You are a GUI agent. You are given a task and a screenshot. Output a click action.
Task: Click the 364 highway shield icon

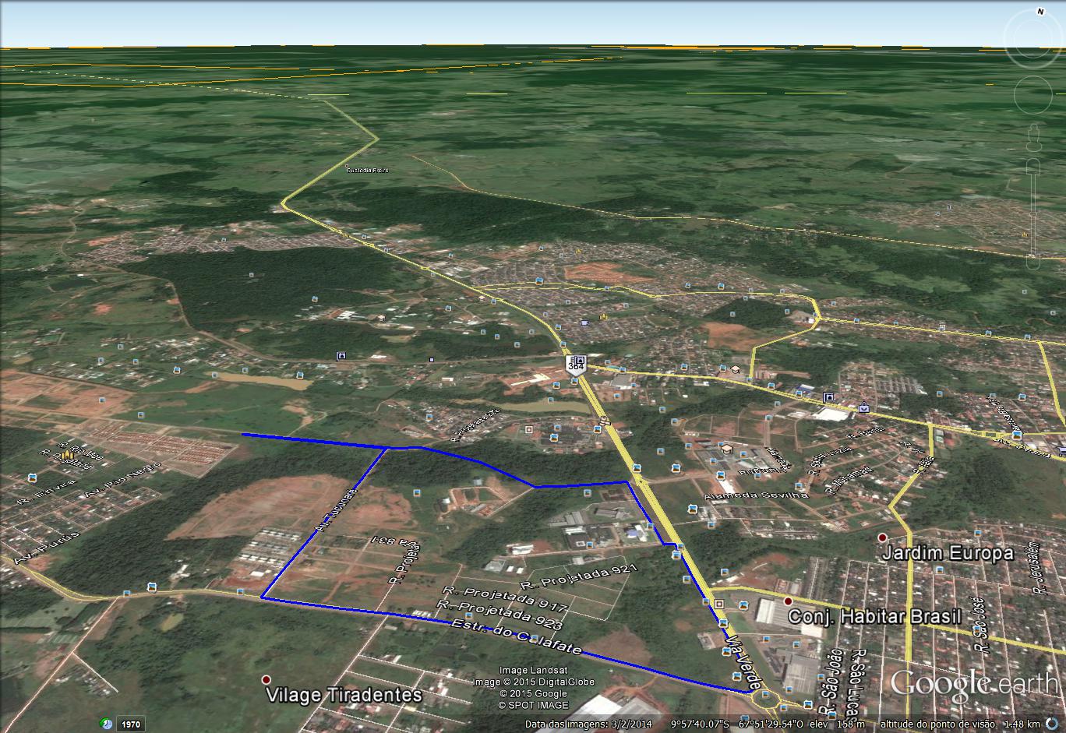577,365
